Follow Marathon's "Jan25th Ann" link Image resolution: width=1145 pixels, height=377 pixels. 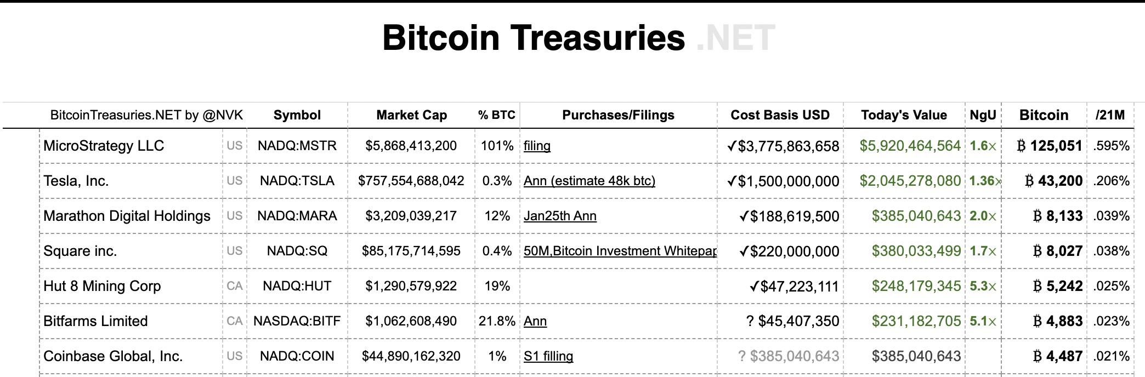pos(560,216)
